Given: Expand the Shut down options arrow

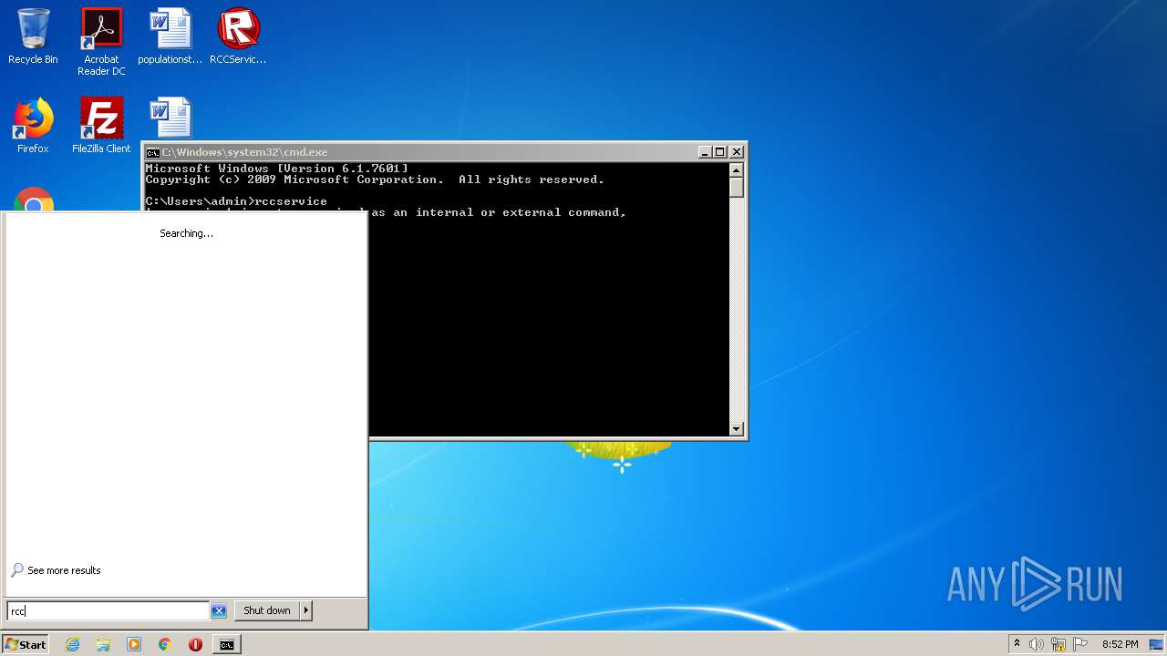Looking at the screenshot, I should pos(306,610).
